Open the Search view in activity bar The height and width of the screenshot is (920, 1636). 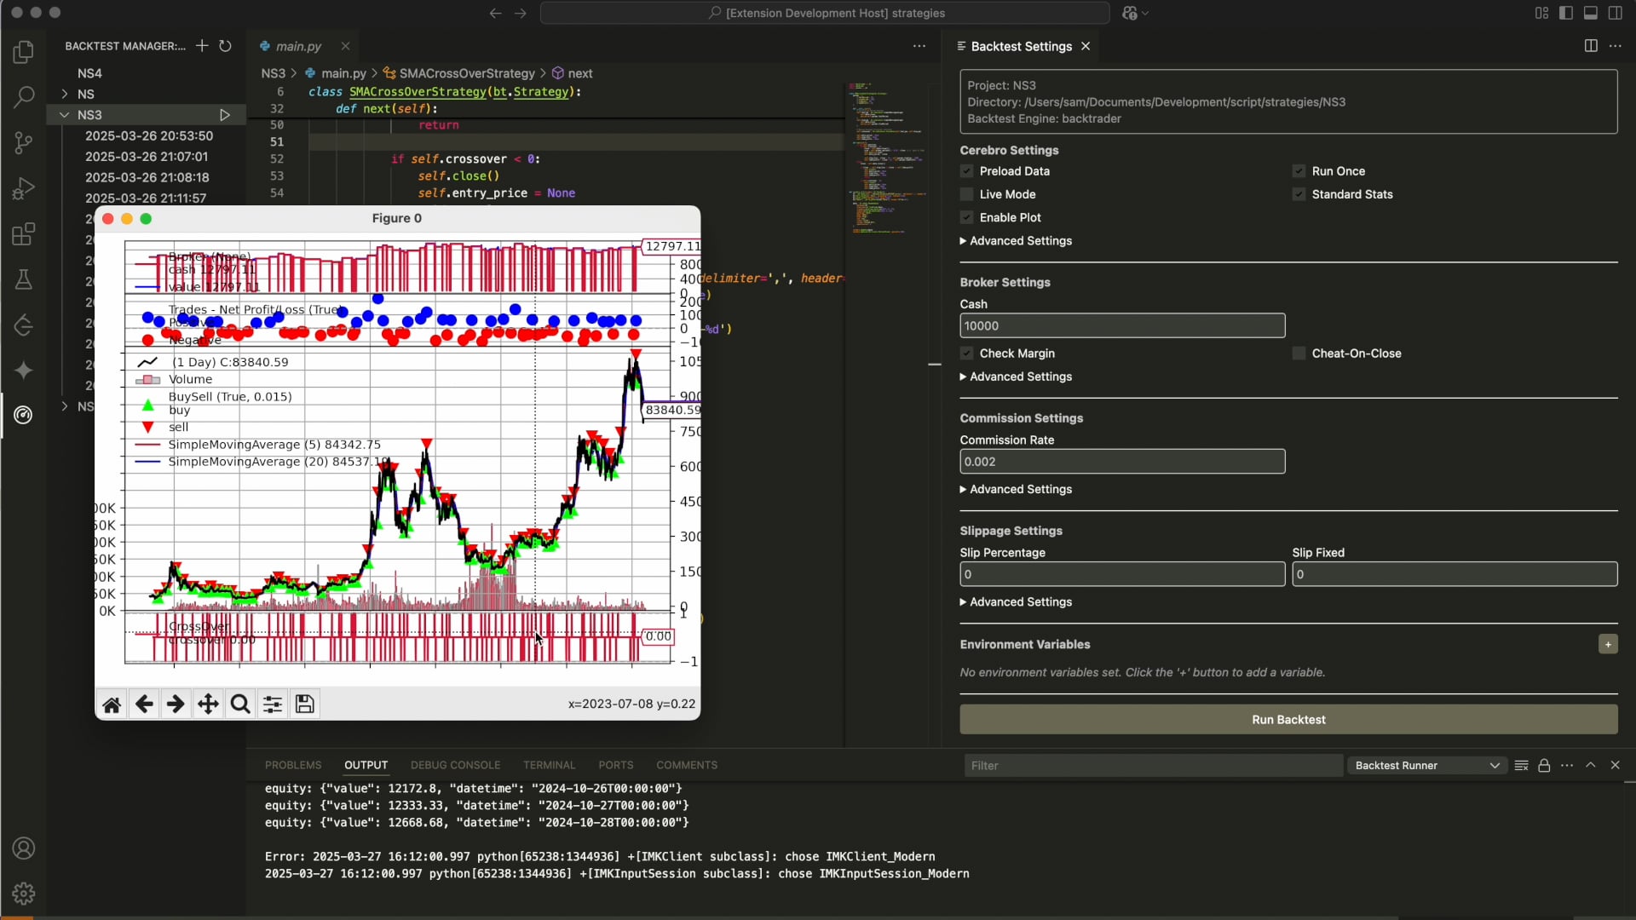point(23,97)
